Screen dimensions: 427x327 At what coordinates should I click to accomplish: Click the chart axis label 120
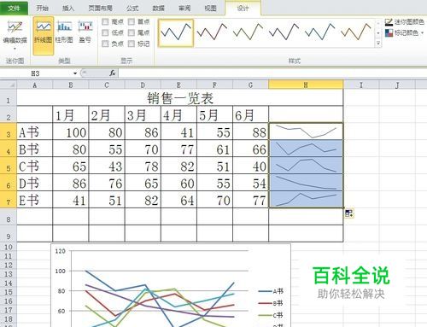tap(60, 251)
